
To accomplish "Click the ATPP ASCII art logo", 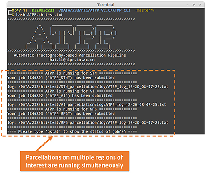I will point(71,37).
